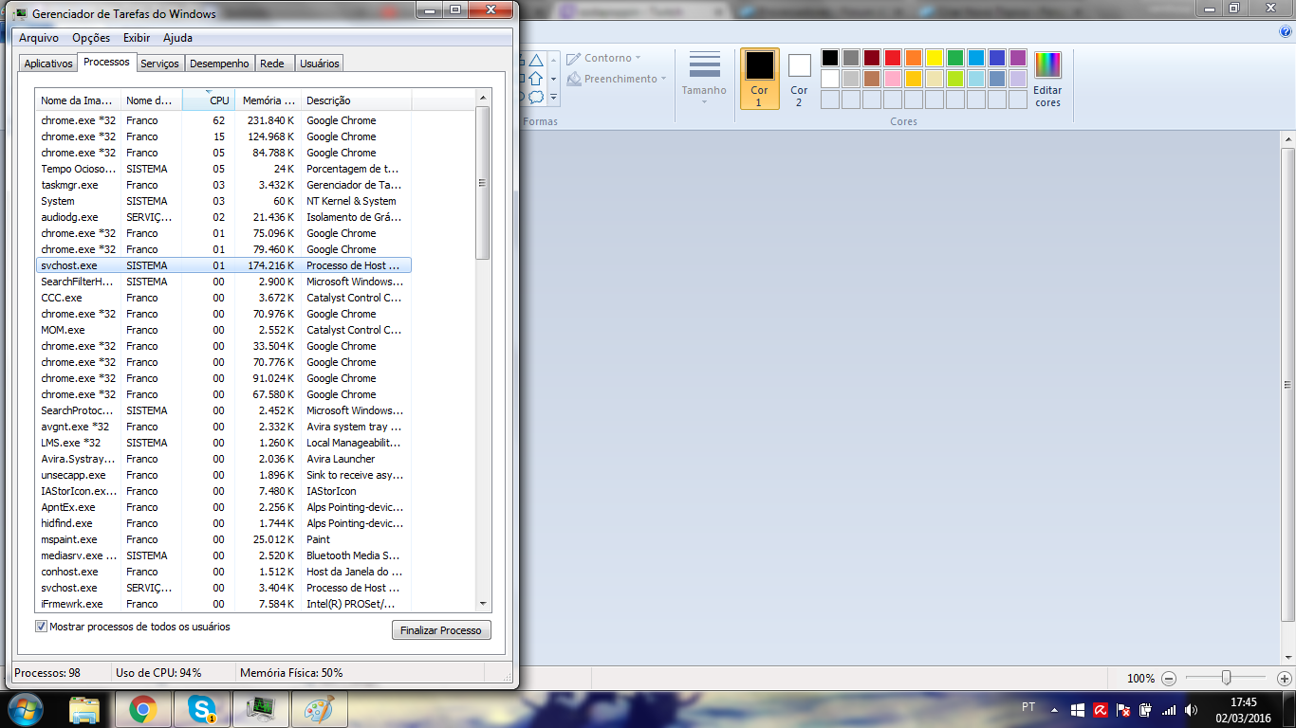The image size is (1296, 728).
Task: Click process list scrollbar down arrow
Action: click(483, 604)
